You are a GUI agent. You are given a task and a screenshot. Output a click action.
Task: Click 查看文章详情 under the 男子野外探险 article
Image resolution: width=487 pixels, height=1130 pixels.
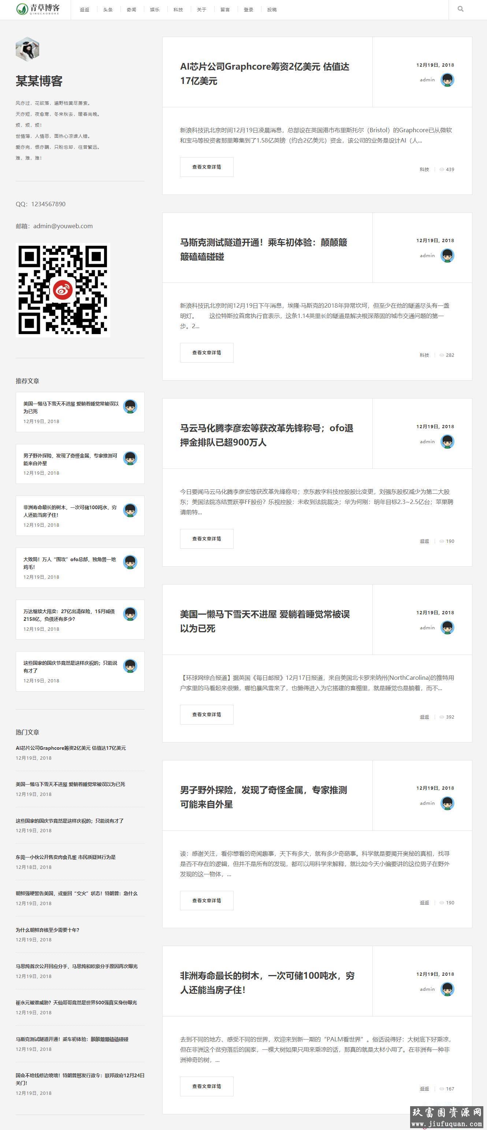pyautogui.click(x=207, y=901)
